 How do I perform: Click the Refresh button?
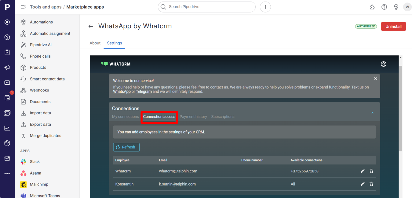tap(126, 147)
